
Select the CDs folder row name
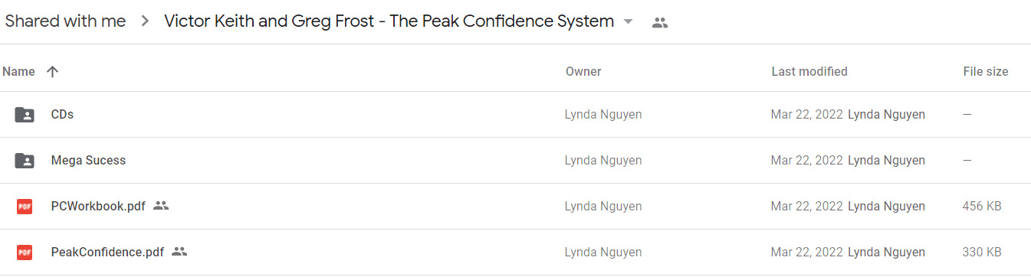click(62, 115)
